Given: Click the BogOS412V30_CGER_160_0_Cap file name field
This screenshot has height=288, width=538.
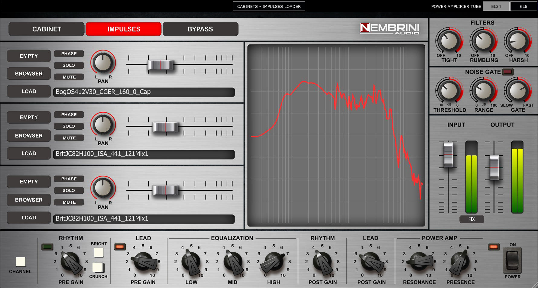Looking at the screenshot, I should tap(144, 92).
